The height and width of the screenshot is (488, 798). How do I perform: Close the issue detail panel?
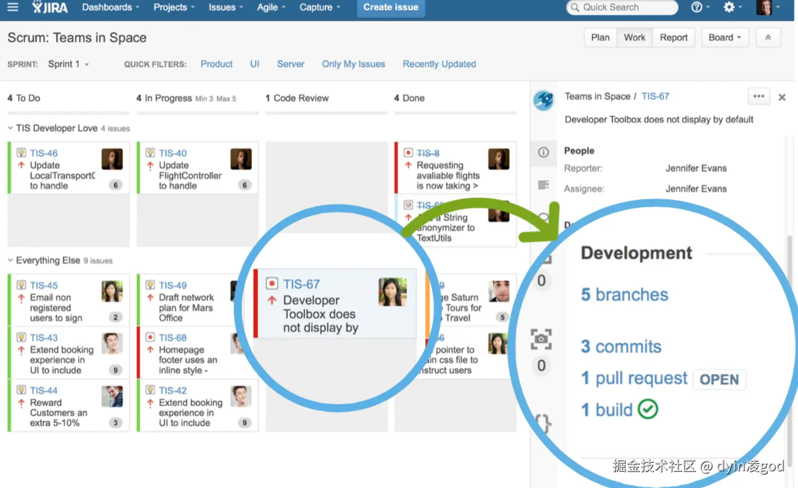(x=782, y=97)
